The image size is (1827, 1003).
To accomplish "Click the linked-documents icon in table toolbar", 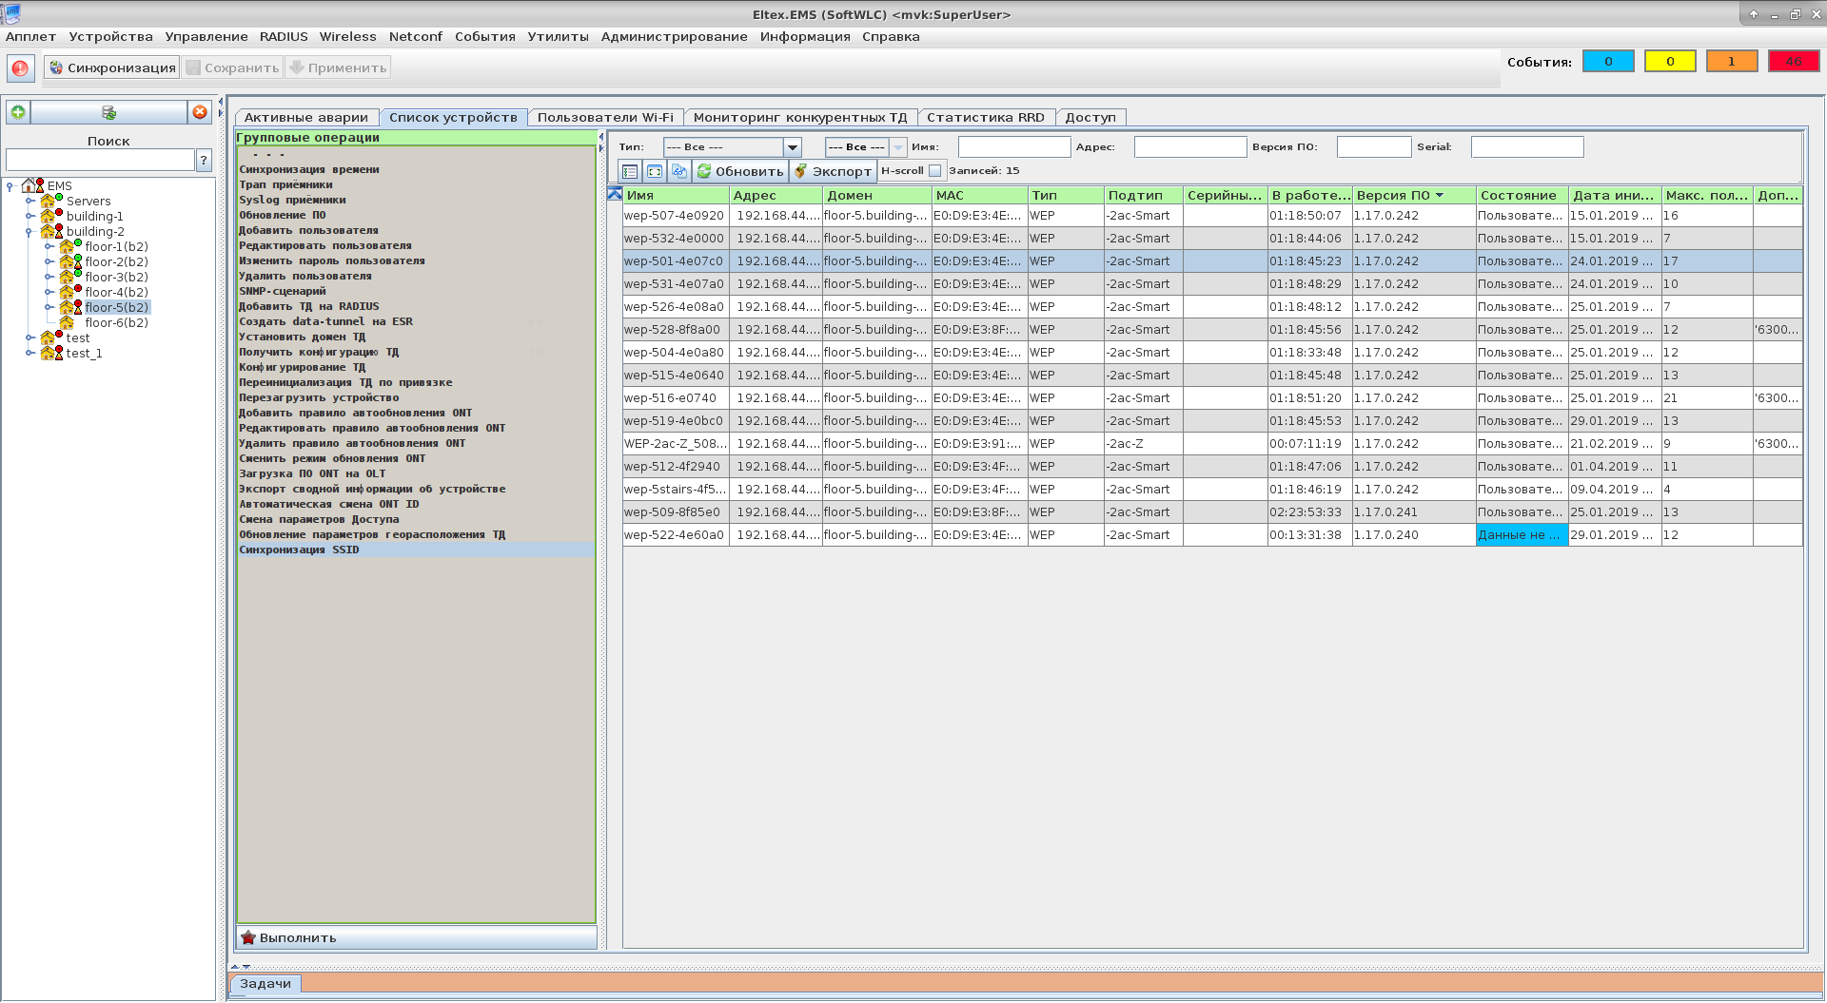I will (x=679, y=171).
